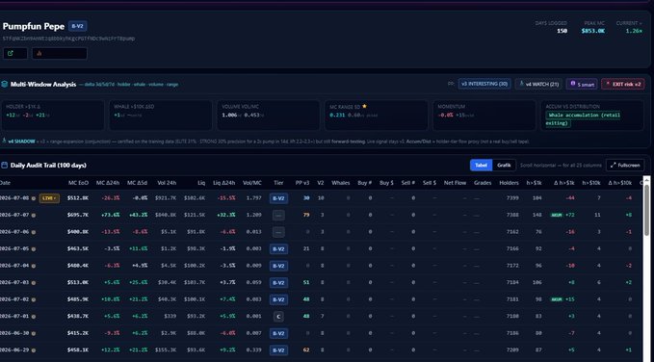Sort by the PP v3 column header

click(302, 183)
